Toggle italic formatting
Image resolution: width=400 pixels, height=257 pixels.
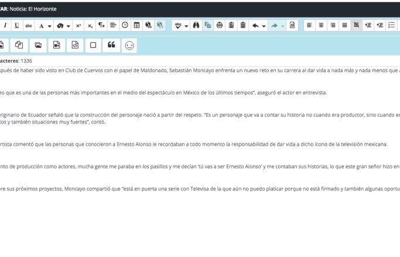5,26
